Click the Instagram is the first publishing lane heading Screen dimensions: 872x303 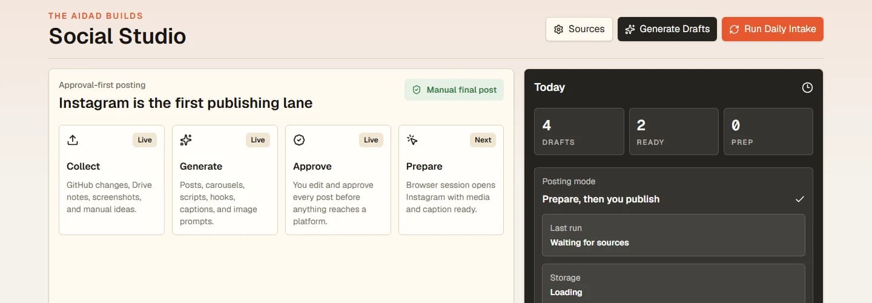(185, 103)
